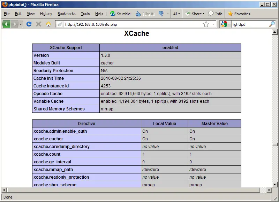279x202 pixels.
Task: Open the search engine selector dropdown arrow
Action: [229, 24]
